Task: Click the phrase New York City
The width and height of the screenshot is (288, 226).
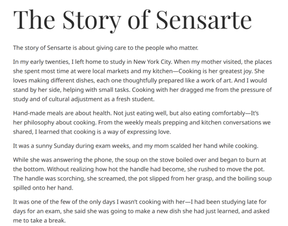Action: pos(153,62)
